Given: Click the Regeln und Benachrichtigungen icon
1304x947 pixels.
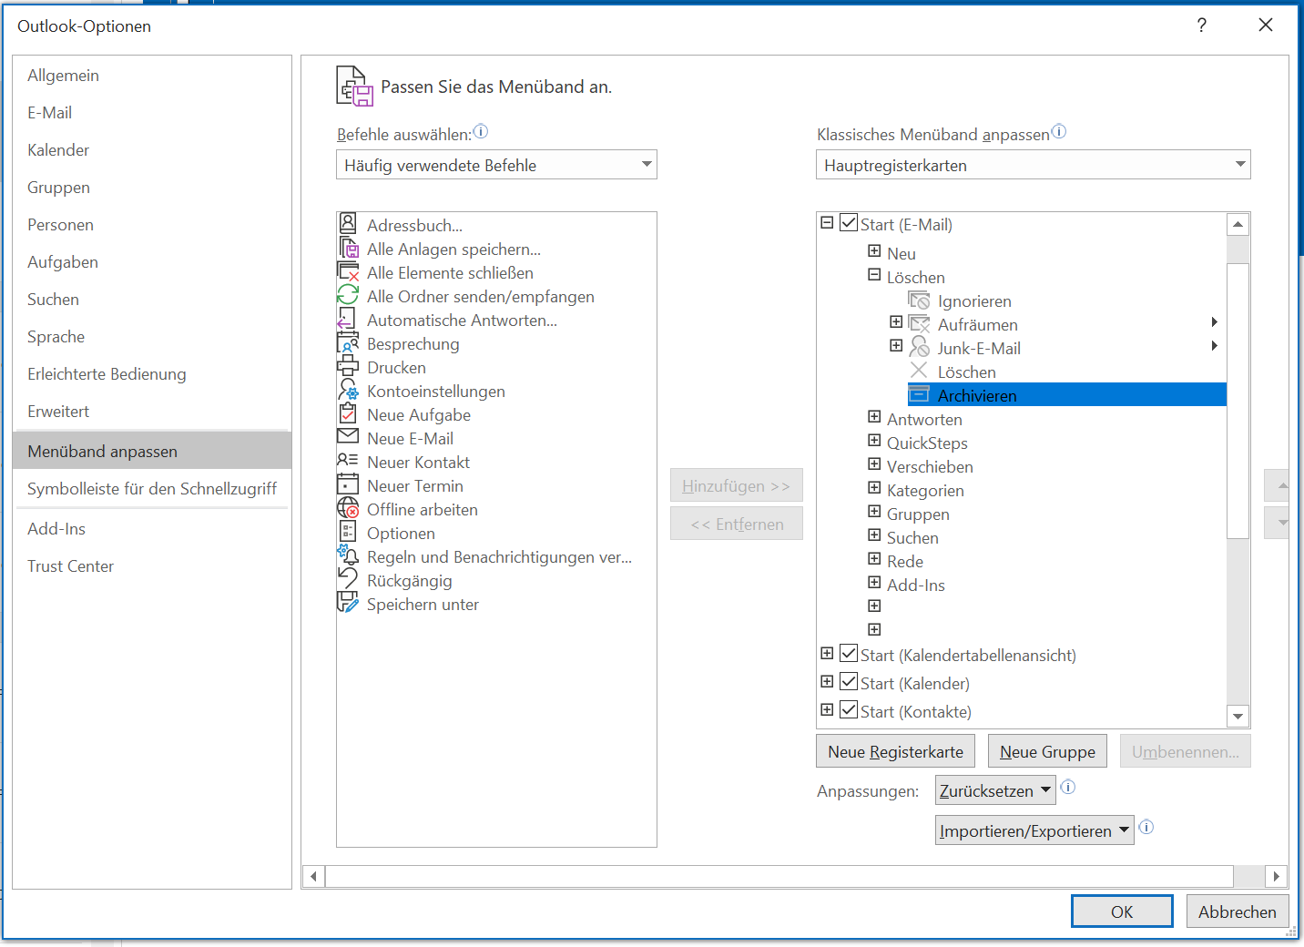Looking at the screenshot, I should [348, 555].
